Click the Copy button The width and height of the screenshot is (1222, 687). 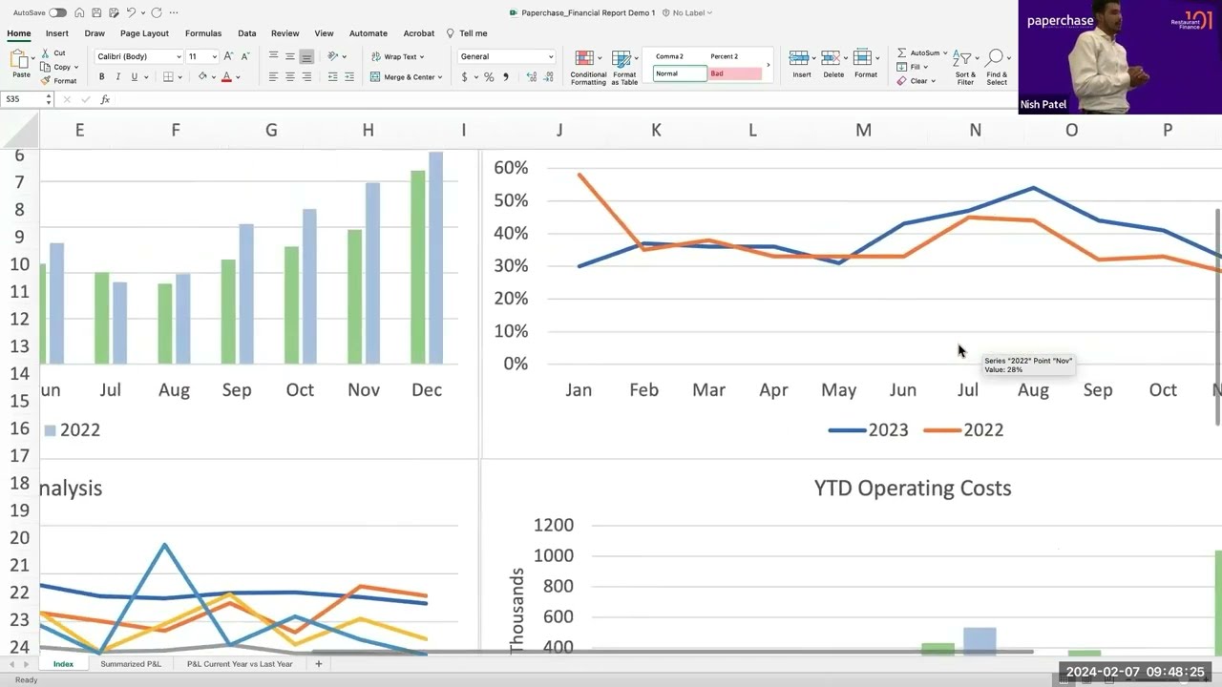click(x=59, y=67)
